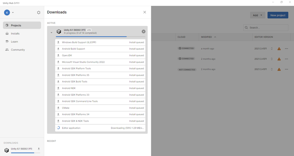Click the sidebar Unity 6.1 download item

(22, 150)
